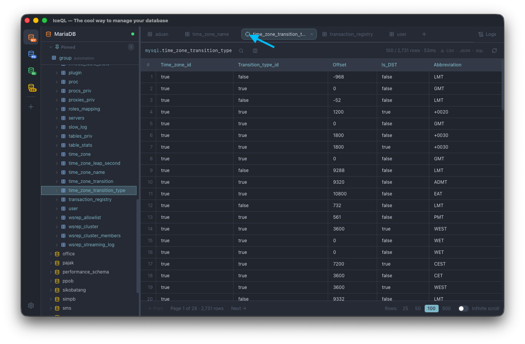Click the table icon beside time_zone
The height and width of the screenshot is (344, 525).
[63, 154]
